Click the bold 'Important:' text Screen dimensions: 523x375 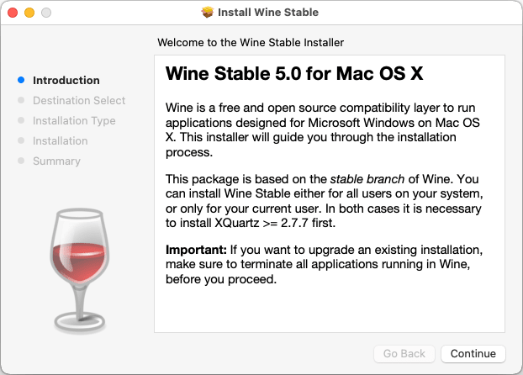pos(196,250)
